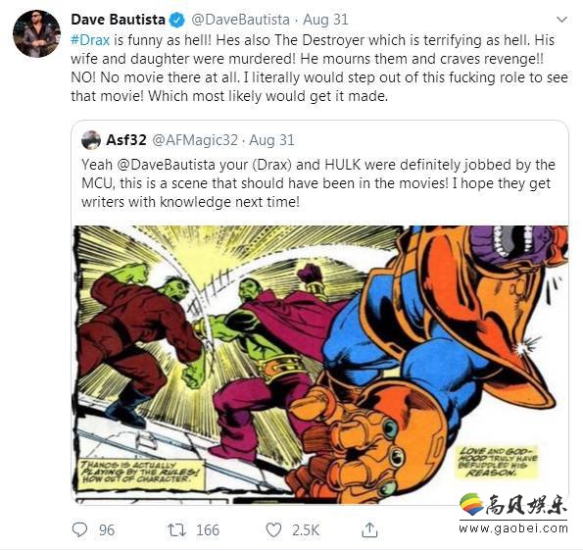Click the Dave Bautista display name
The image size is (583, 551).
[118, 20]
